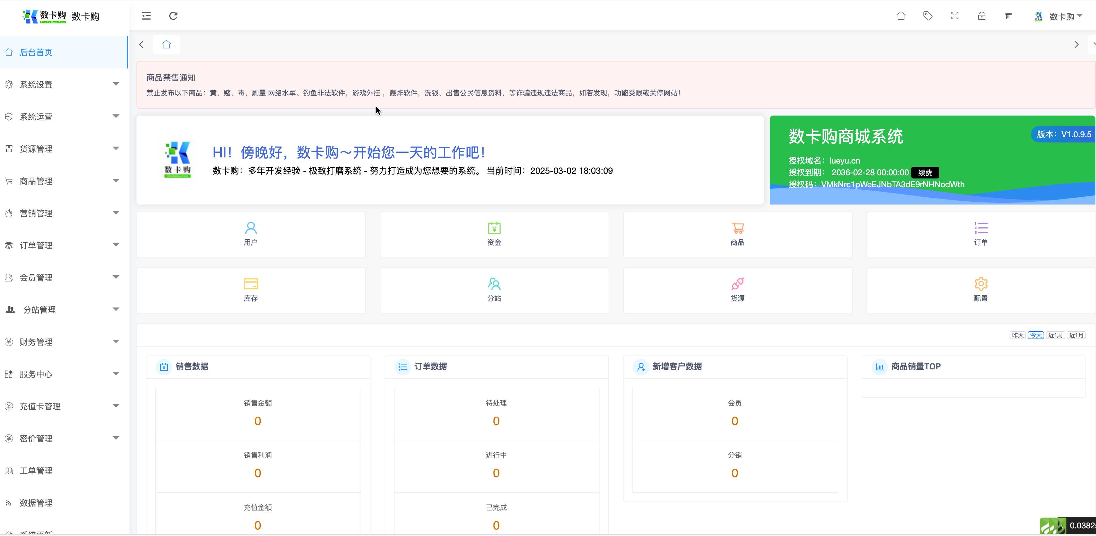Select 后台首页 in the sidebar
Image resolution: width=1096 pixels, height=536 pixels.
tap(36, 52)
